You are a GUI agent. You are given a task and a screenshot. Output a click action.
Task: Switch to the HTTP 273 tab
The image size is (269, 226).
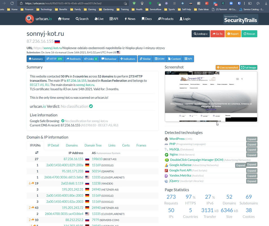point(54,59)
